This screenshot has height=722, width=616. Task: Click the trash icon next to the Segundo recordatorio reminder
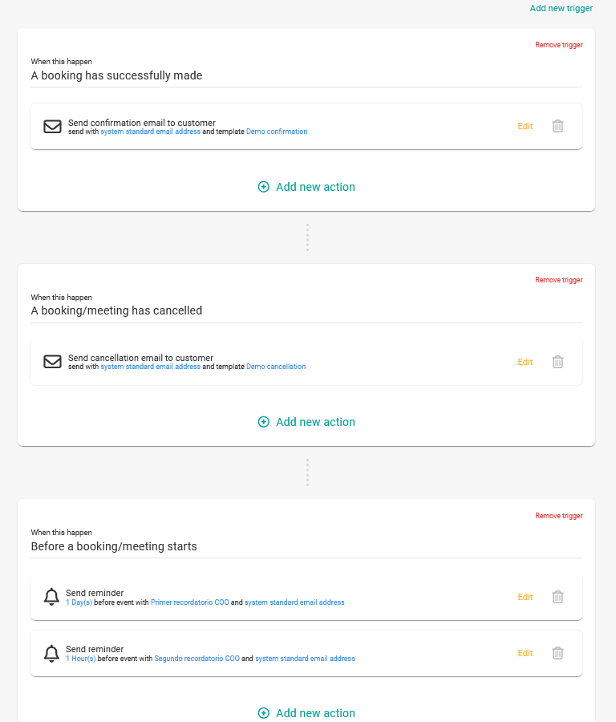(x=557, y=653)
